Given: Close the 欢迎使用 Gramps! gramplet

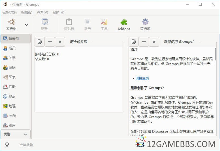Looking at the screenshot, I should pyautogui.click(x=154, y=42).
